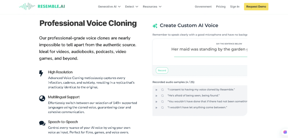Expand the Generative AI dropdown menu

pyautogui.click(x=109, y=6)
